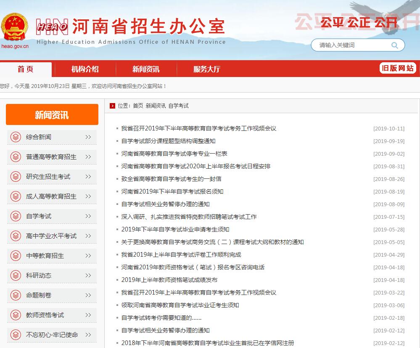Open article 自学考试部分课程题型结构调整通知

pos(168,141)
